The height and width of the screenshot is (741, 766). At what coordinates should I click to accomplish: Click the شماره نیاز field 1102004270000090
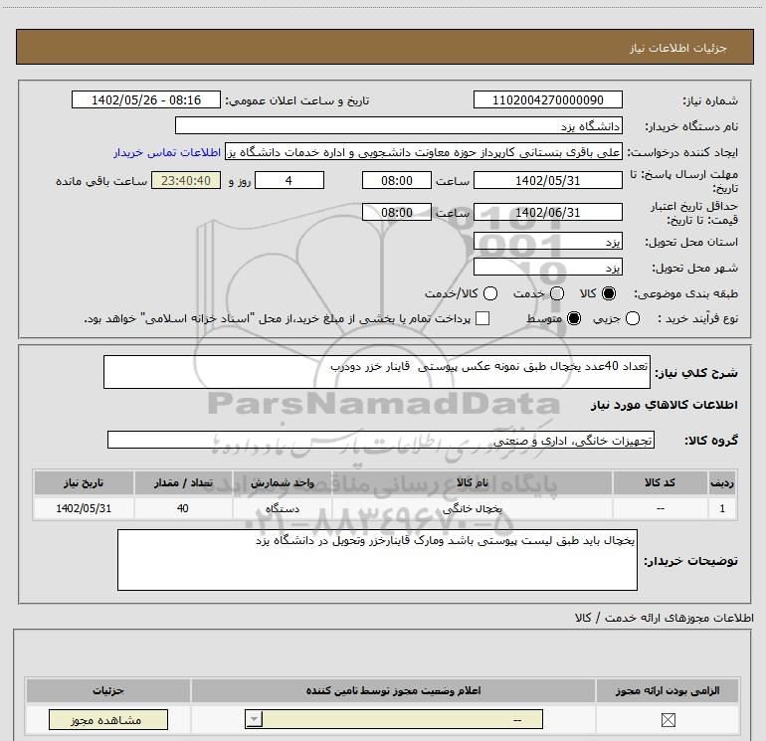[x=547, y=99]
